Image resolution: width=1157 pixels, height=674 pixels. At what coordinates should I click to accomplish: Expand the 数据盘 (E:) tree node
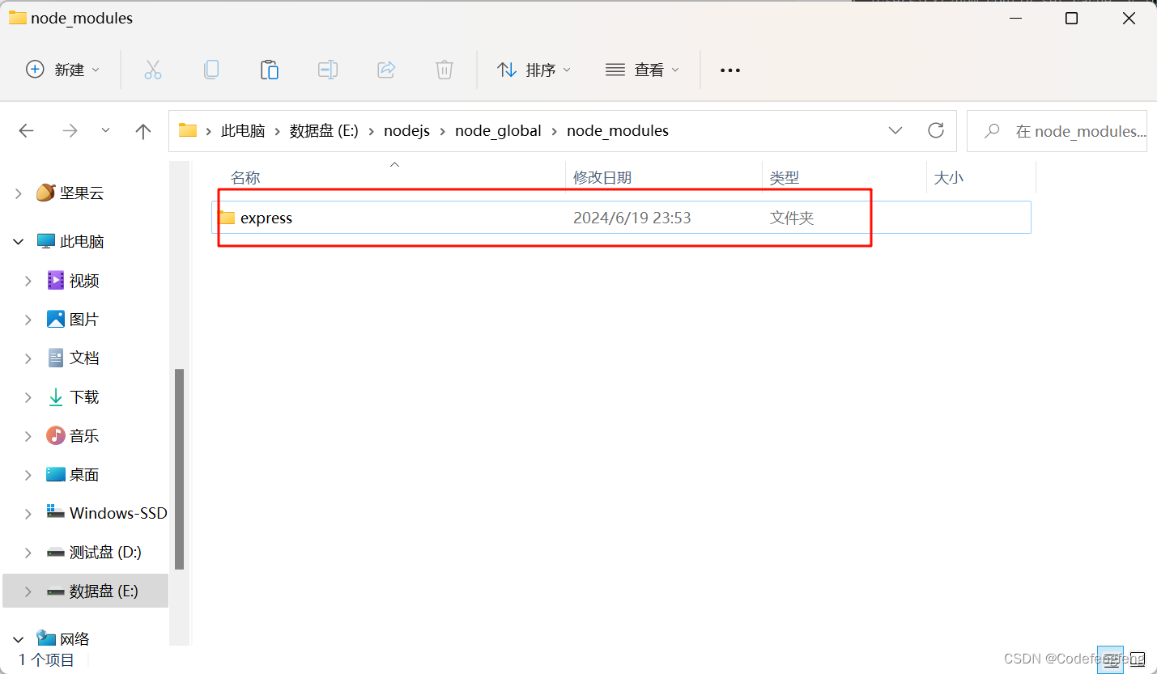point(28,591)
